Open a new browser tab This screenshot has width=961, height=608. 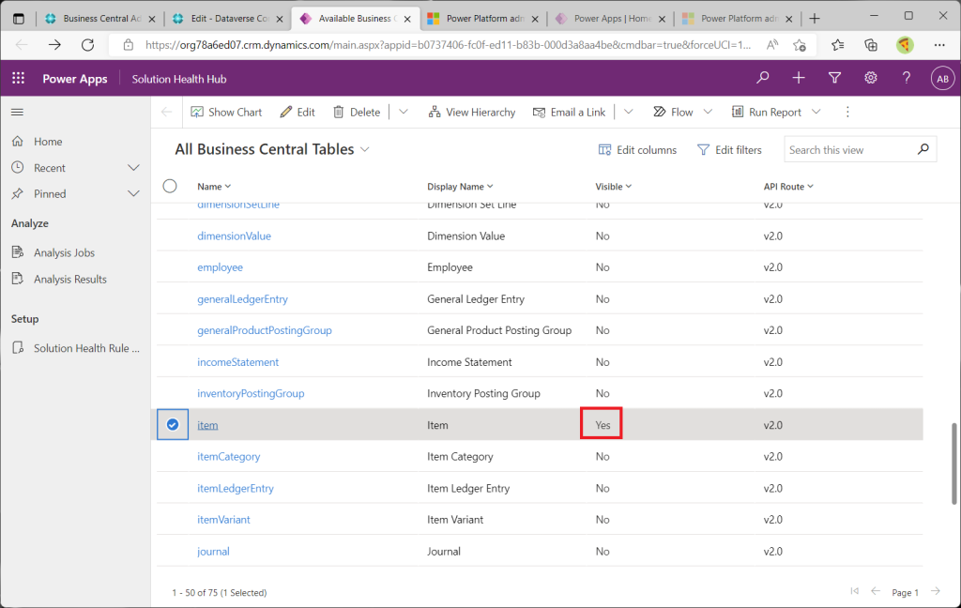pyautogui.click(x=815, y=19)
